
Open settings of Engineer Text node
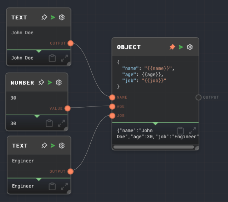(x=62, y=145)
